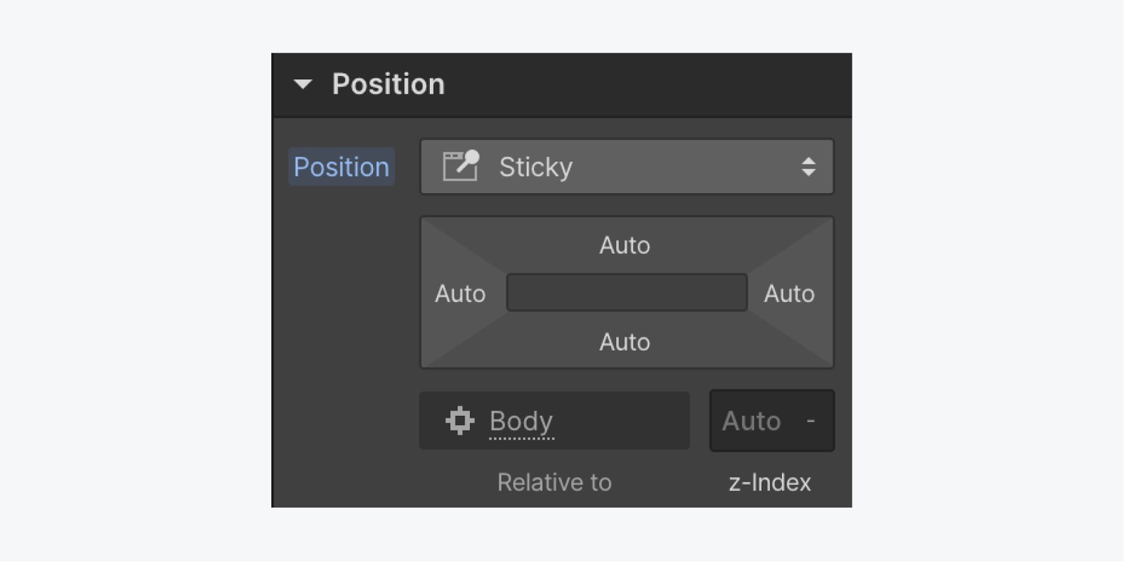Click the dash unit selector in z-Index
The width and height of the screenshot is (1124, 562).
point(811,421)
